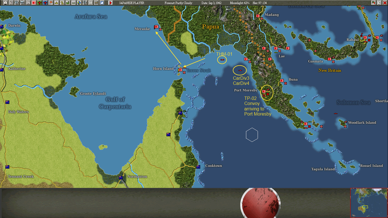The height and width of the screenshot is (218, 388).
Task: Open operations screen using the OP icon
Action: (x=91, y=3)
